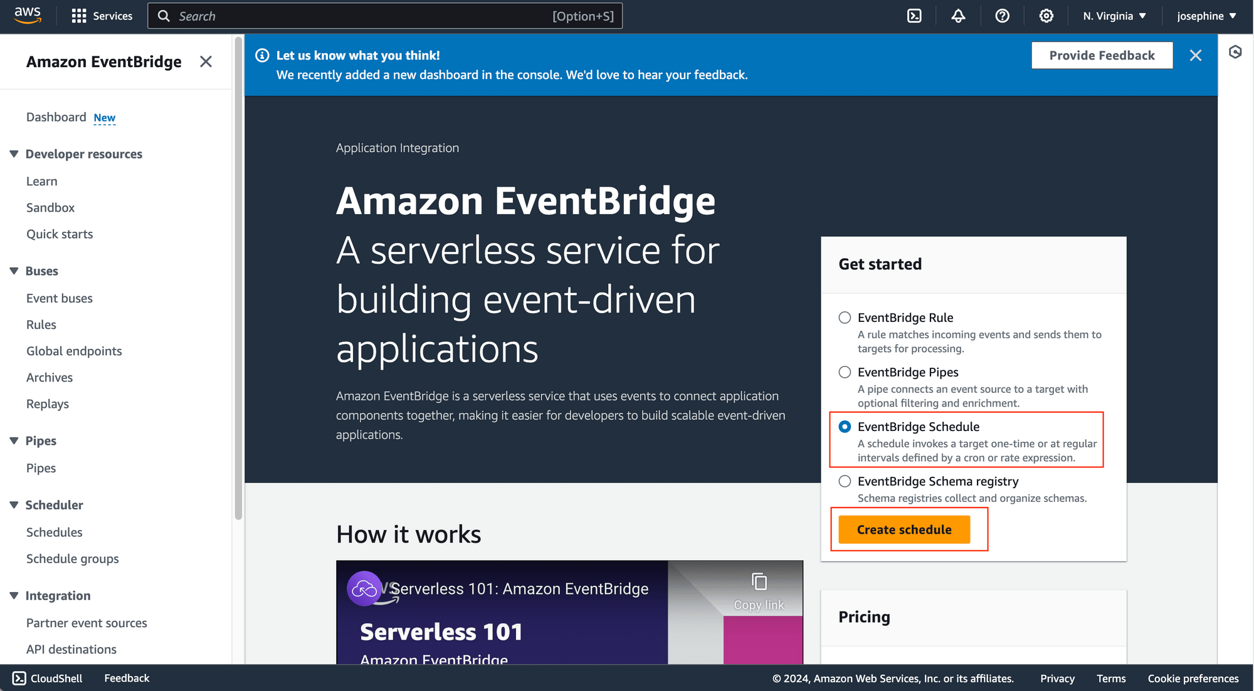Open the Services grid menu
Image resolution: width=1254 pixels, height=691 pixels.
pyautogui.click(x=102, y=16)
